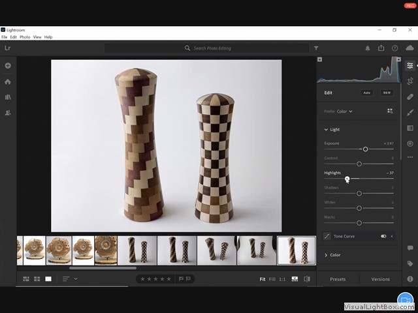Click the filter funnel icon
Image resolution: width=418 pixels, height=313 pixels.
point(316,48)
